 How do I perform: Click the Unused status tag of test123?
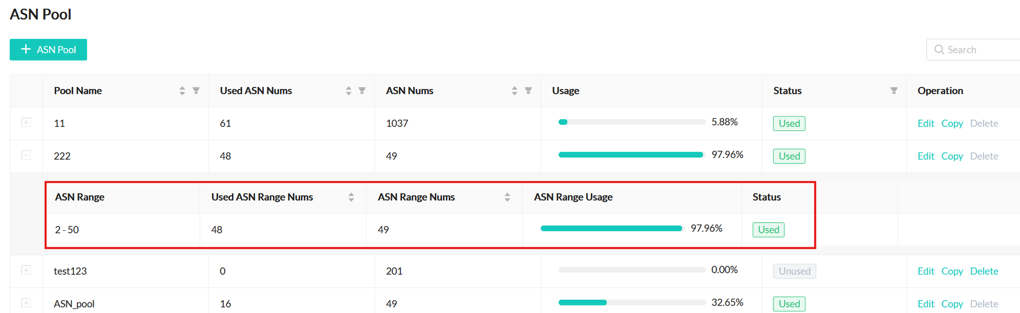pyautogui.click(x=794, y=271)
